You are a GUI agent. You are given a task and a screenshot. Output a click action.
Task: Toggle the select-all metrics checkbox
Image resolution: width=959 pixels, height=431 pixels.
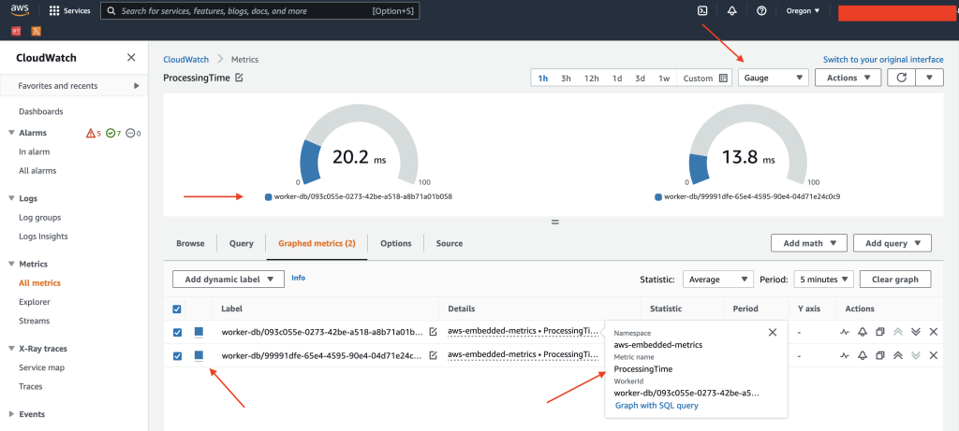(177, 309)
